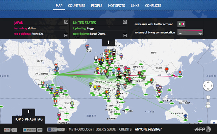Zoom out using the map minus button

[208, 105]
